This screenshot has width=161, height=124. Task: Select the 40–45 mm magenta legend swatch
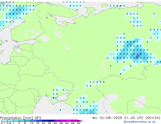[x=69, y=121]
